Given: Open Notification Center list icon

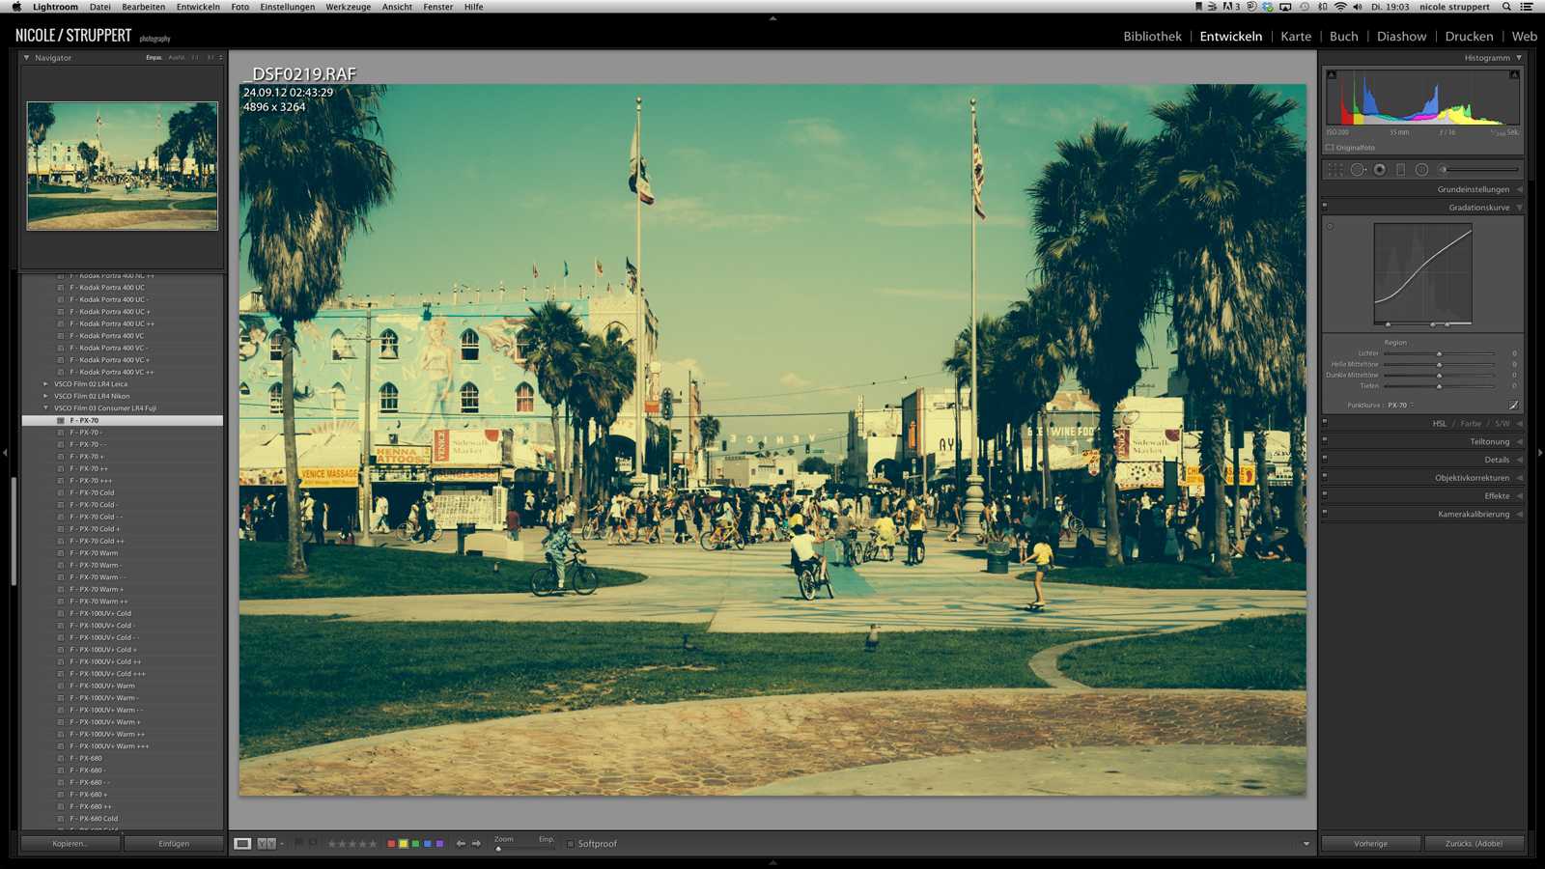Looking at the screenshot, I should pos(1527,7).
